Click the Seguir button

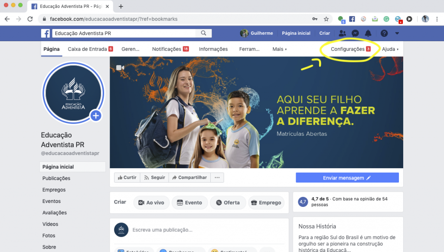155,177
